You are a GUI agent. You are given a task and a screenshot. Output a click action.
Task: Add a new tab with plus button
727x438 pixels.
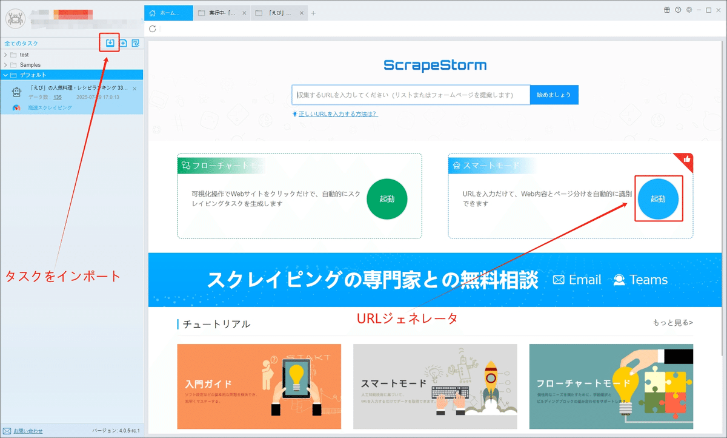coord(313,13)
